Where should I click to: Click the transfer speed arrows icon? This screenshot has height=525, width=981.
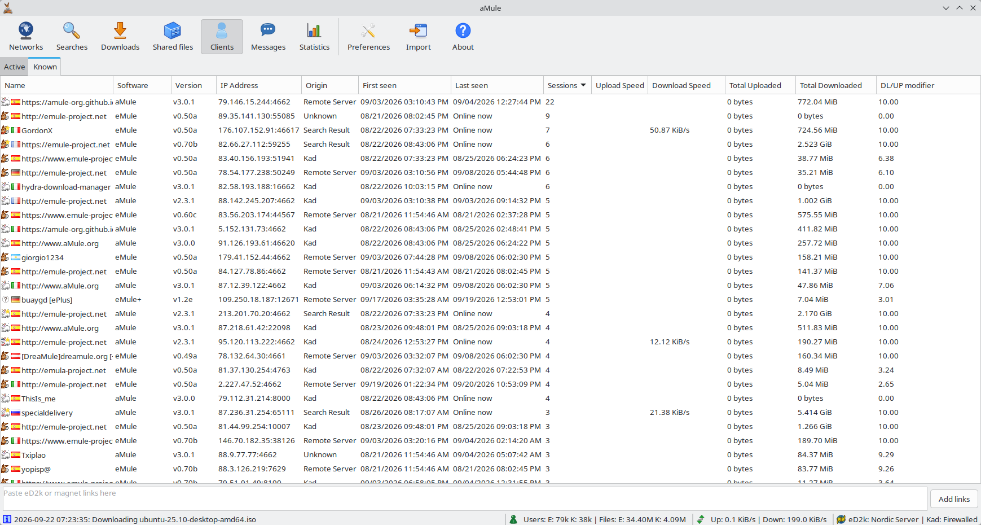pyautogui.click(x=701, y=519)
